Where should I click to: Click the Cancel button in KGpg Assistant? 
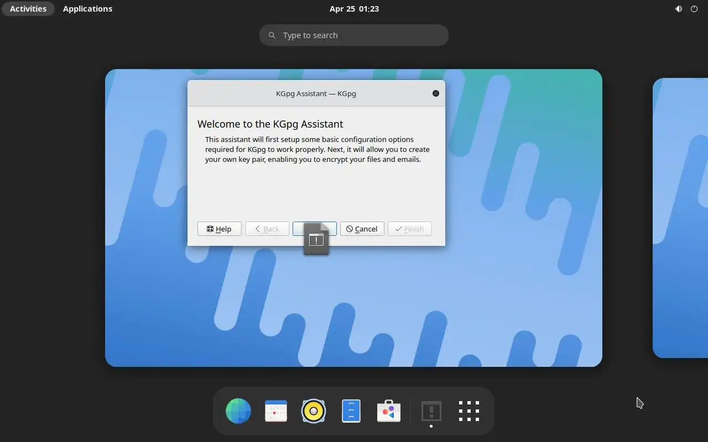click(362, 229)
